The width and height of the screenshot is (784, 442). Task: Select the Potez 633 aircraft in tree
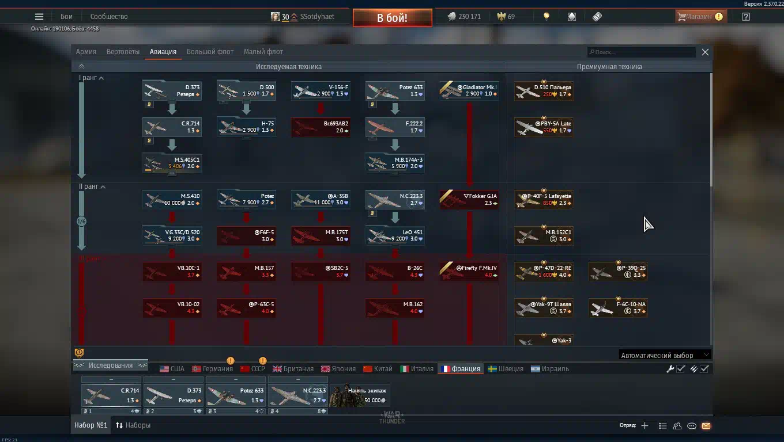tap(395, 90)
